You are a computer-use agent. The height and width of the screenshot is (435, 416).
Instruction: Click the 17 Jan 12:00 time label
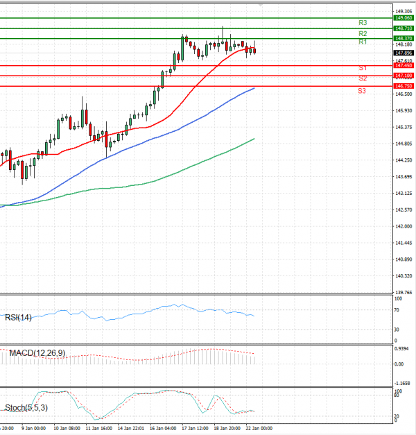[196, 429]
